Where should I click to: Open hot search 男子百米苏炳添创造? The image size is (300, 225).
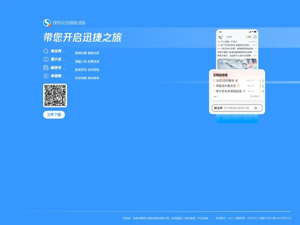coord(229,91)
